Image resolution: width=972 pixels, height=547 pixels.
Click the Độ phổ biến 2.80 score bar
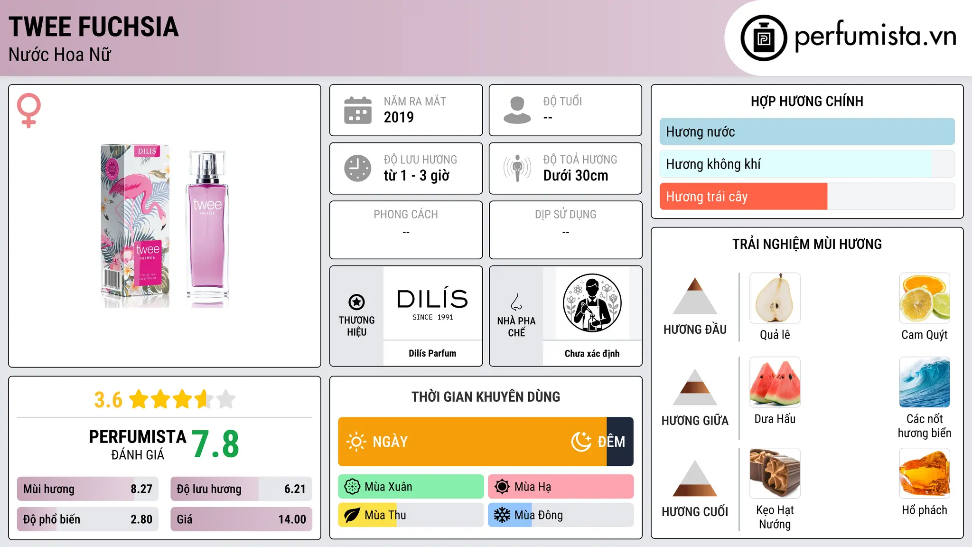coord(88,519)
